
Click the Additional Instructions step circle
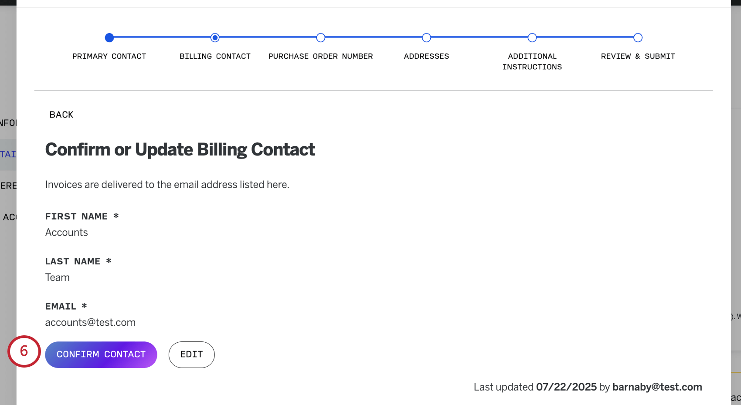(532, 38)
